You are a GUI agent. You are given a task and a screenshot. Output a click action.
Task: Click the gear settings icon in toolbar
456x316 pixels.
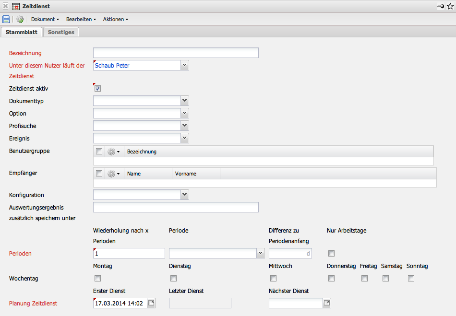click(20, 19)
